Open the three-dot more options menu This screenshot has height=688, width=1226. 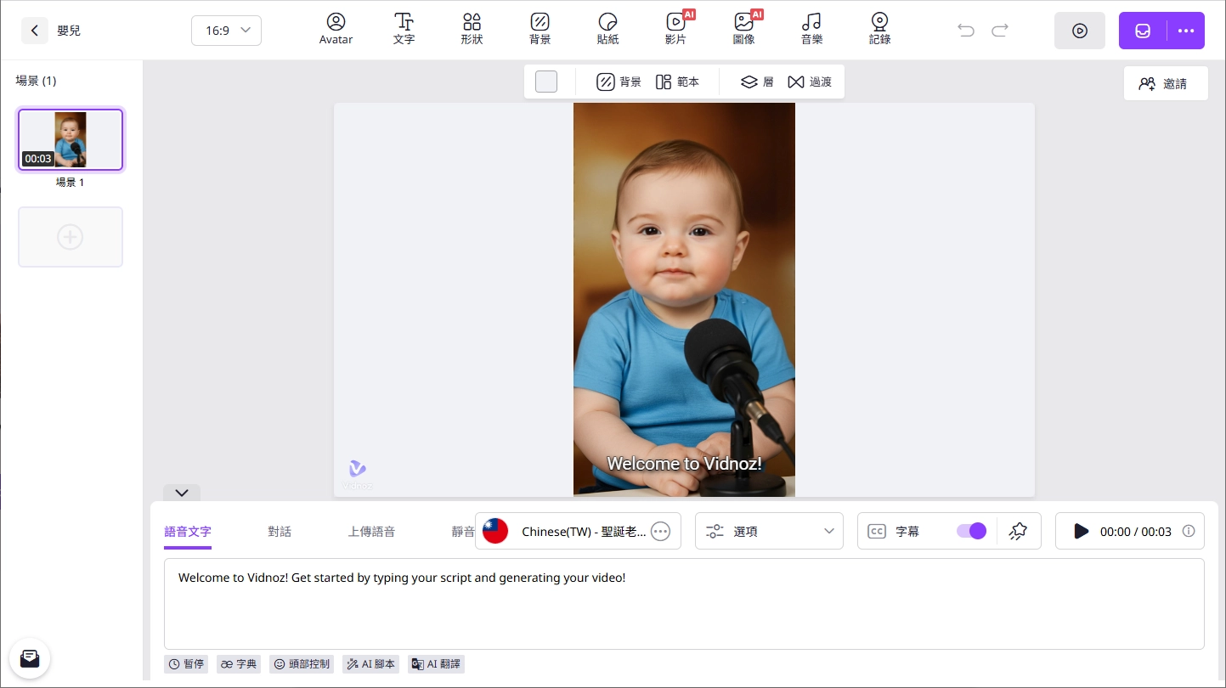point(1186,31)
